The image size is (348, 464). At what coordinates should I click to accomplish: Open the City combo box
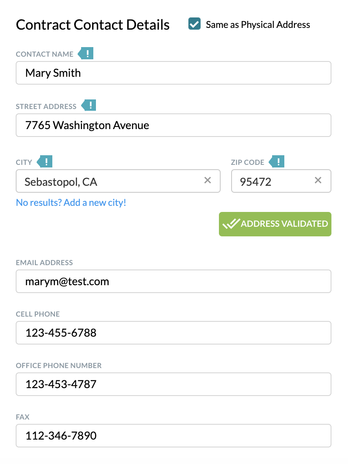tap(118, 181)
